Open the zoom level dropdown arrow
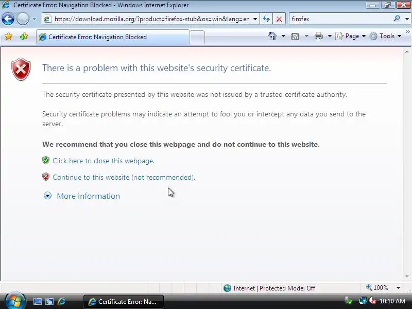412x309 pixels. click(x=398, y=288)
